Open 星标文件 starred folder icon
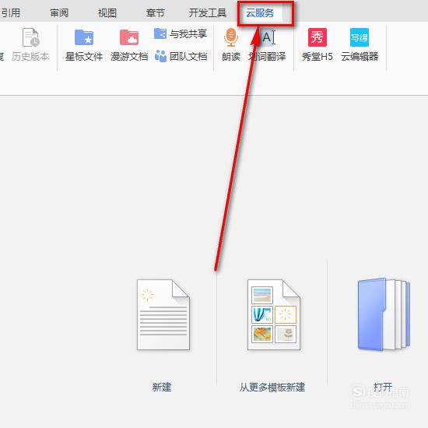 point(84,37)
